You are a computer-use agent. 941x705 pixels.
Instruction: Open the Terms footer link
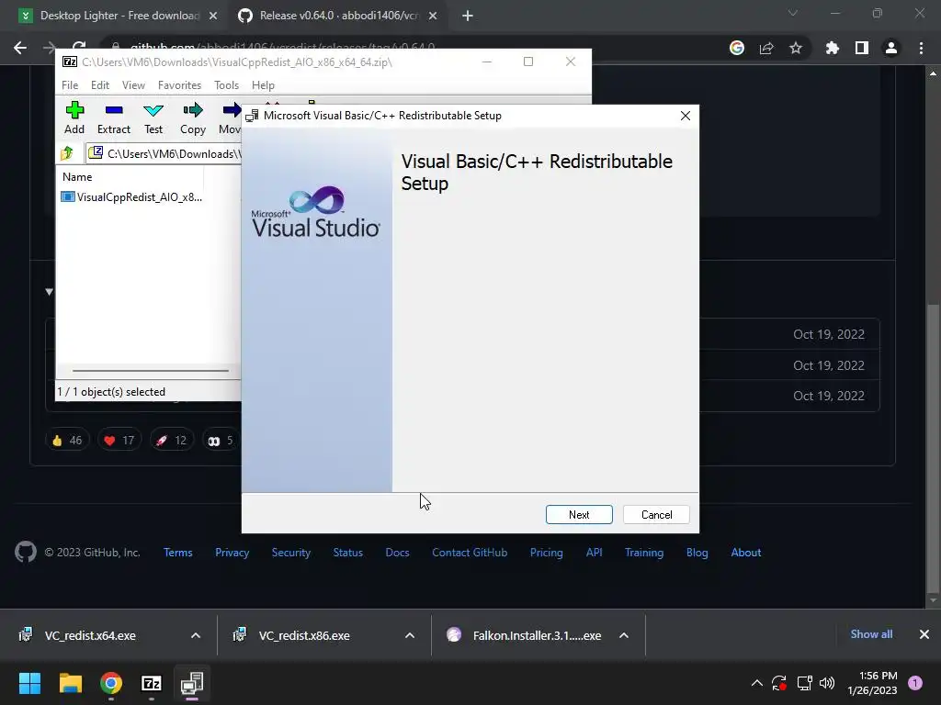pyautogui.click(x=177, y=552)
